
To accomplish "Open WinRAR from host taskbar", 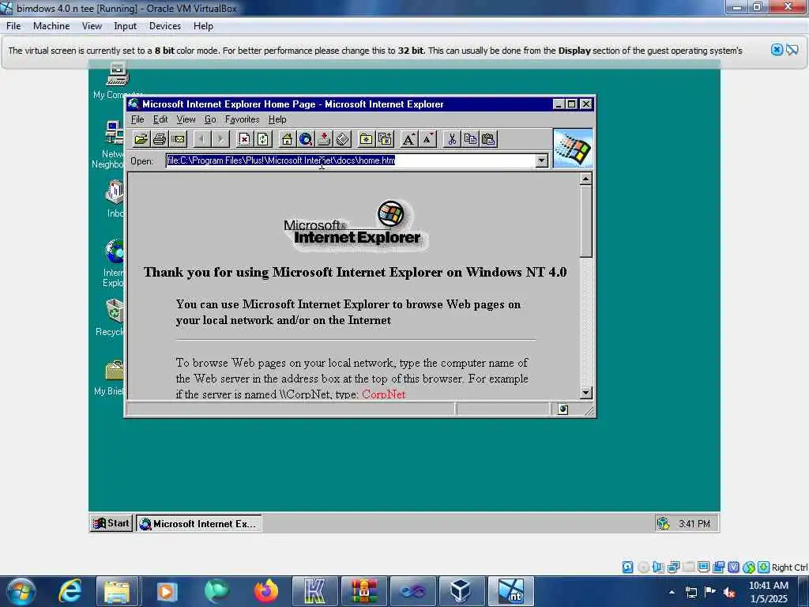I will pos(363,591).
